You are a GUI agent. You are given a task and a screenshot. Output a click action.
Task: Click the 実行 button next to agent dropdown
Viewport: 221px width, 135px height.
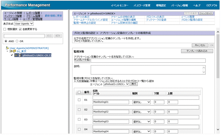click(134, 84)
